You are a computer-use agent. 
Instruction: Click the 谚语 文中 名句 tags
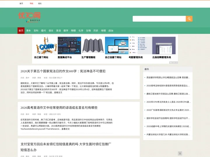coord(55,114)
